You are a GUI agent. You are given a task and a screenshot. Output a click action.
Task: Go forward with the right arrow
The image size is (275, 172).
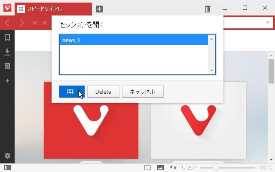(22, 23)
